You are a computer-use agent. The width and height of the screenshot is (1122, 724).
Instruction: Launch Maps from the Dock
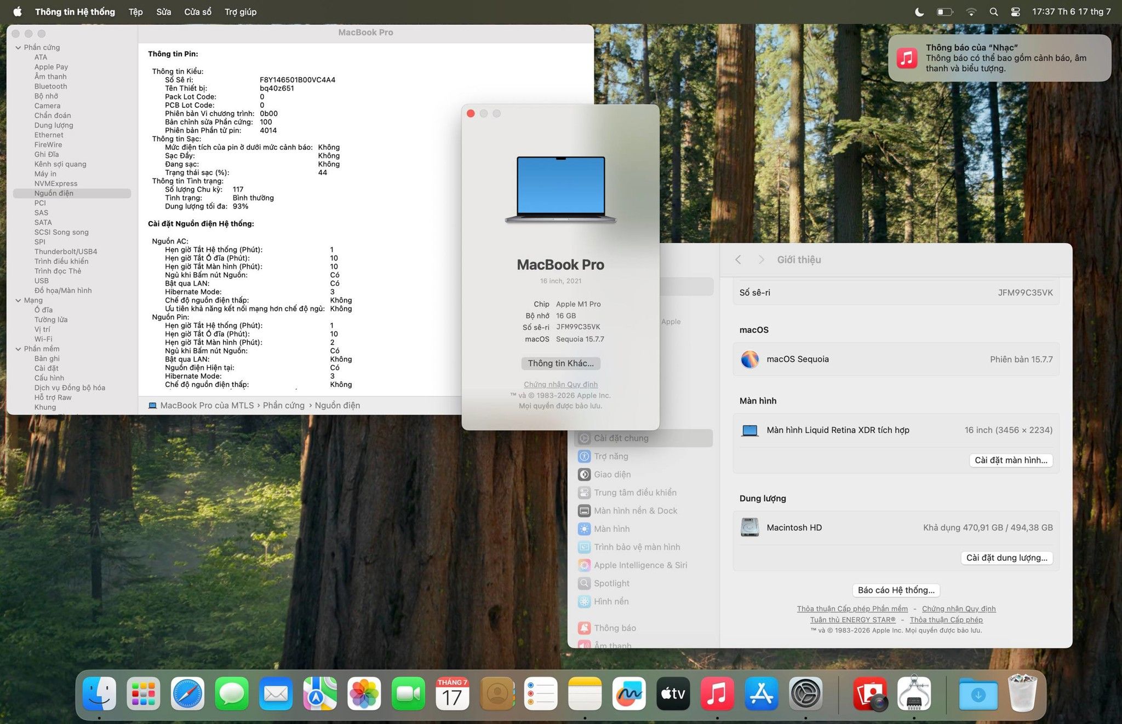320,693
